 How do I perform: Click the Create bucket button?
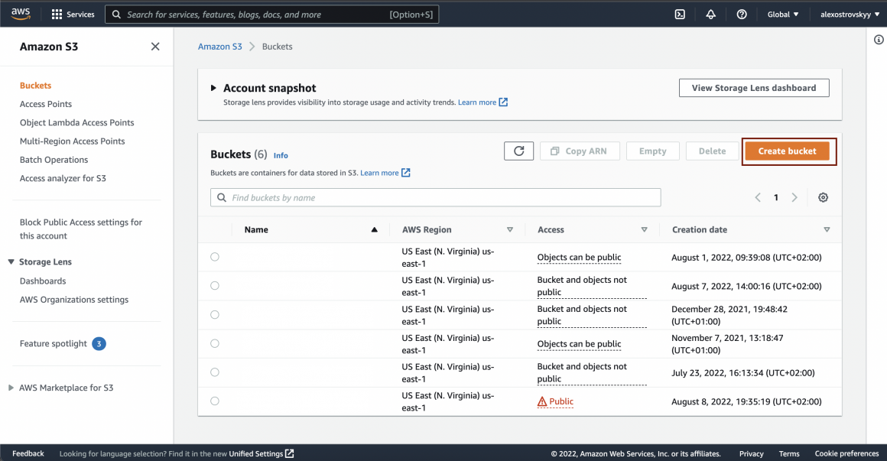pyautogui.click(x=787, y=151)
